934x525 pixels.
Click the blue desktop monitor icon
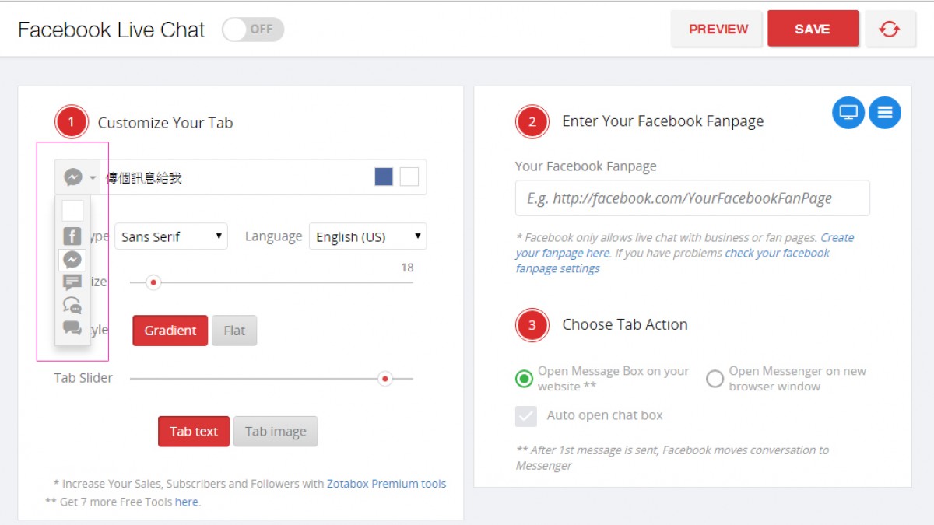(x=848, y=113)
